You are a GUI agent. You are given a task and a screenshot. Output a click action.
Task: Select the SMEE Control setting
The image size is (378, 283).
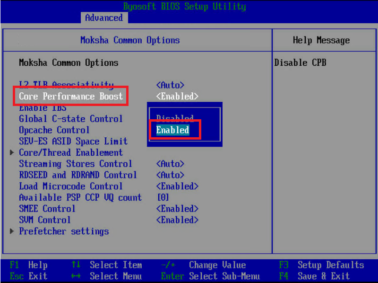point(47,209)
